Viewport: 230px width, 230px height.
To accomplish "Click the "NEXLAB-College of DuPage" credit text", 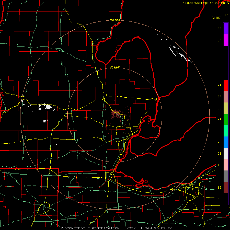I will [x=204, y=3].
